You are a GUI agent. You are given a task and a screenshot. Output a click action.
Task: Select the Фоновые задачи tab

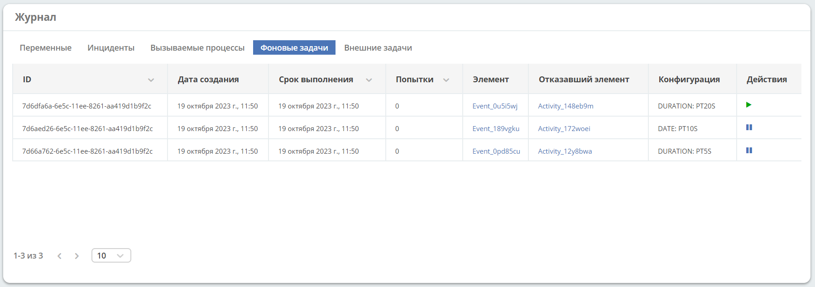[294, 47]
